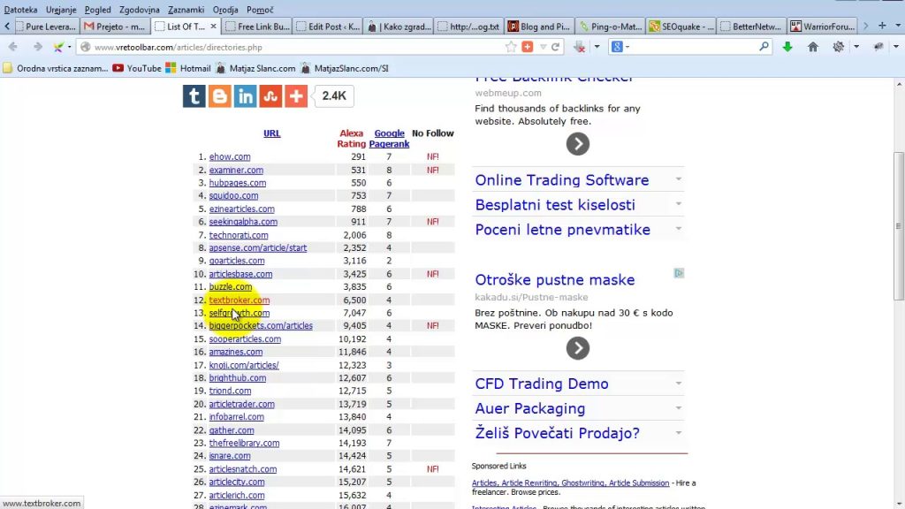Image resolution: width=905 pixels, height=509 pixels.
Task: Share page via Blogger icon
Action: click(219, 96)
